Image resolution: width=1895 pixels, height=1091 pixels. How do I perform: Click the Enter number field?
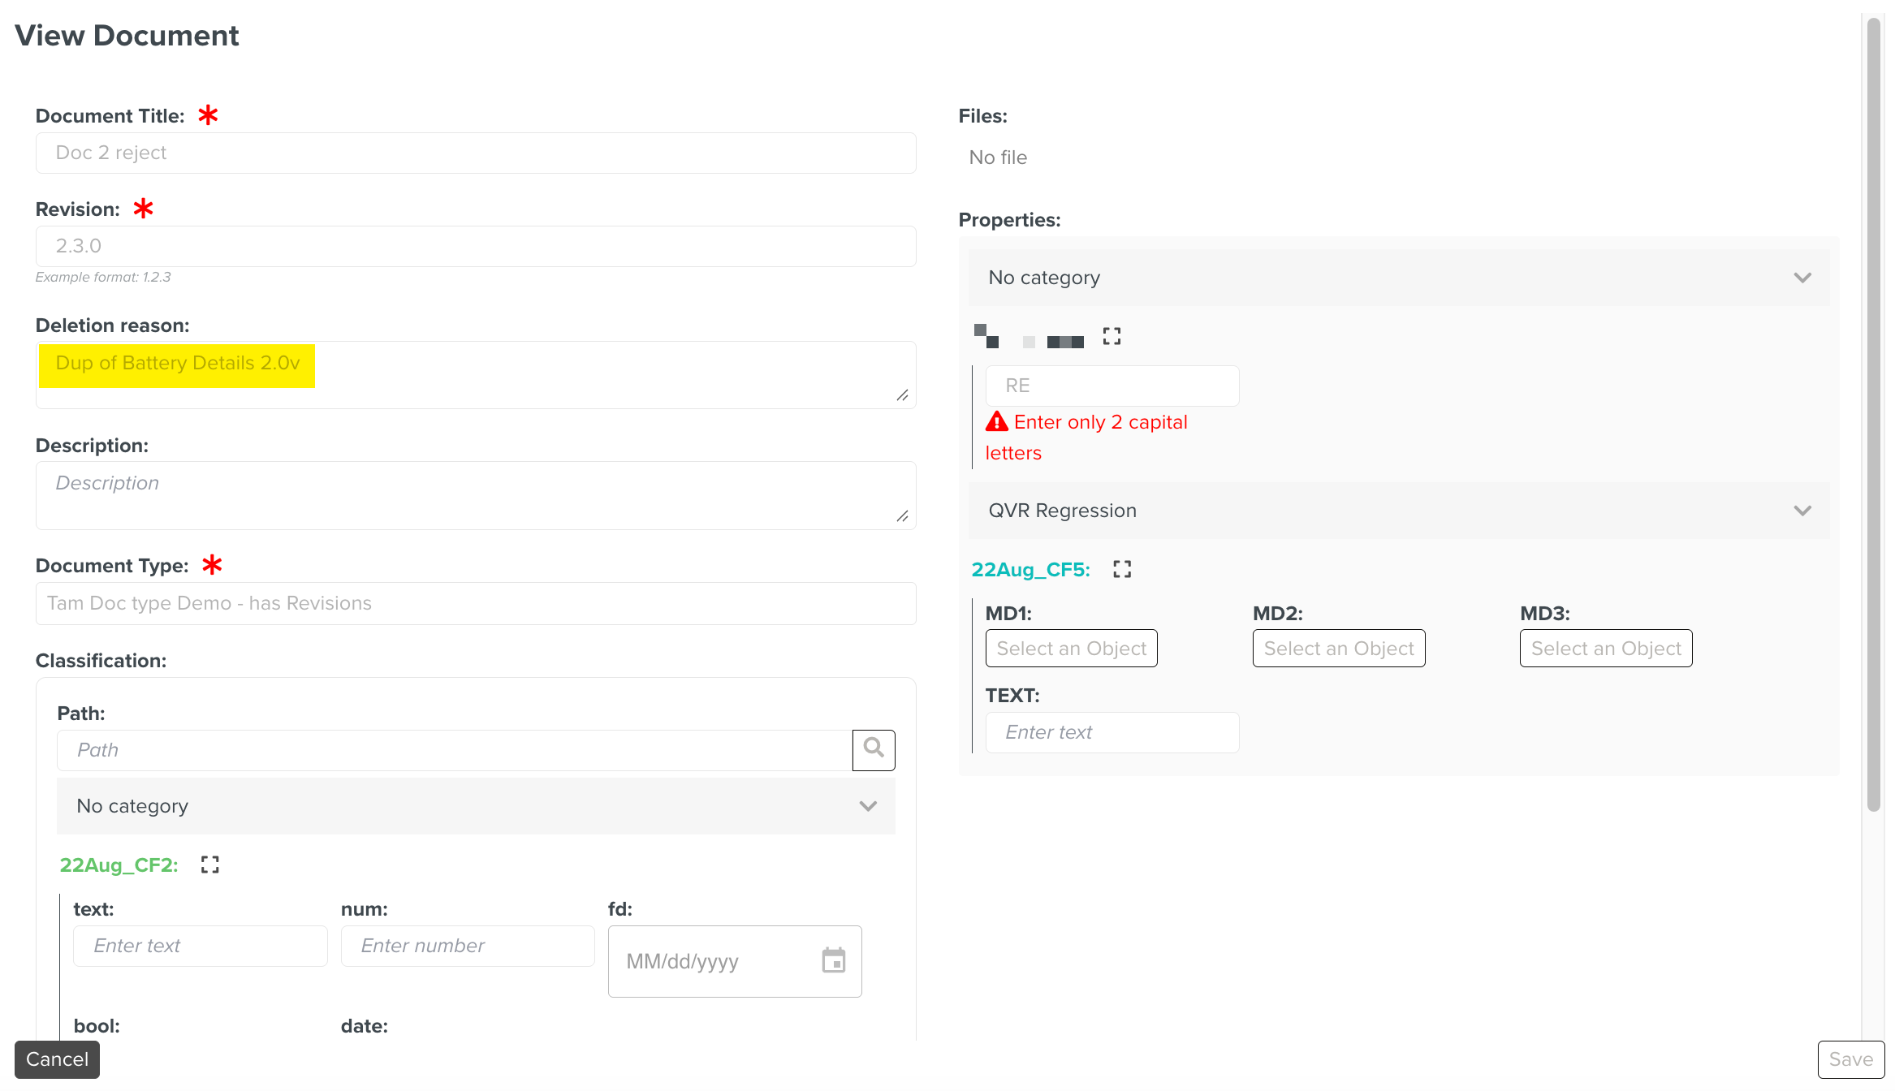[x=468, y=946]
